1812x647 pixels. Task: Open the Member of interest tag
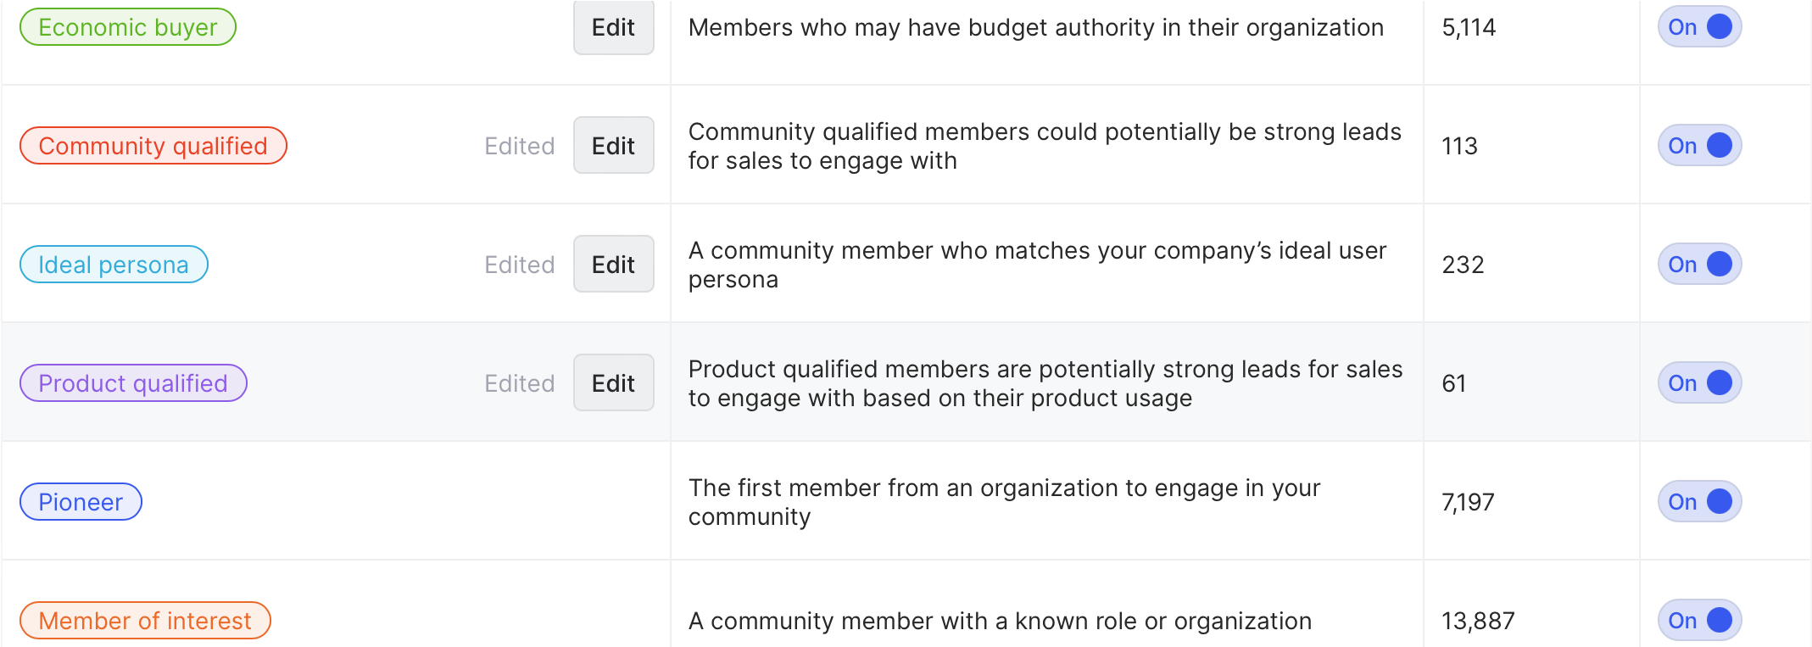[145, 621]
